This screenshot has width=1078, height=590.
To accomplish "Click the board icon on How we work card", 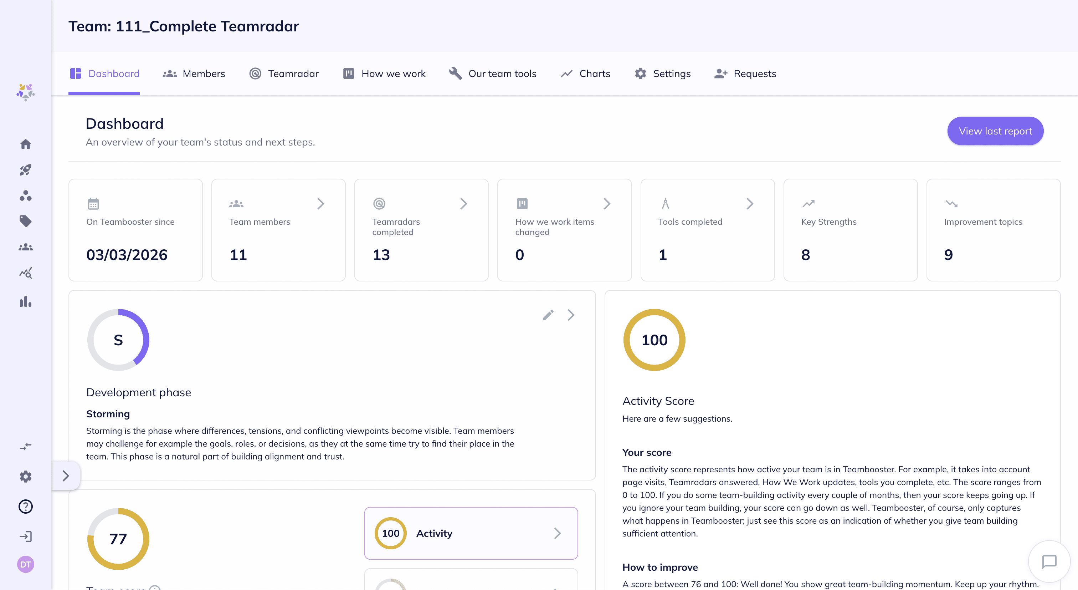I will pos(522,204).
